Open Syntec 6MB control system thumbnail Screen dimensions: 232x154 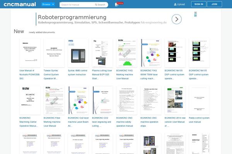pos(78,53)
